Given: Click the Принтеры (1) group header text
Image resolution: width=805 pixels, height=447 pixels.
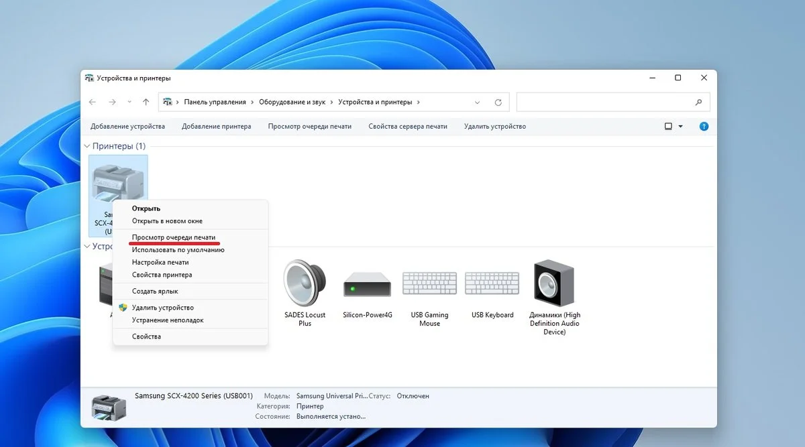Looking at the screenshot, I should [119, 146].
